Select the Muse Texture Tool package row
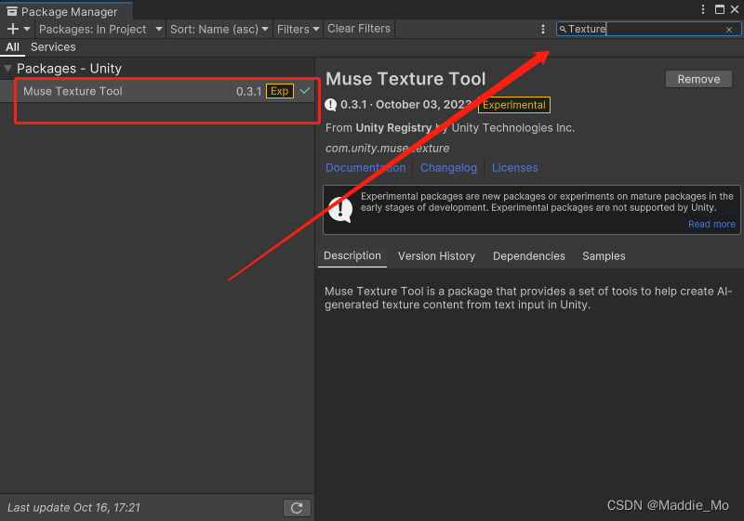744x521 pixels. point(157,91)
